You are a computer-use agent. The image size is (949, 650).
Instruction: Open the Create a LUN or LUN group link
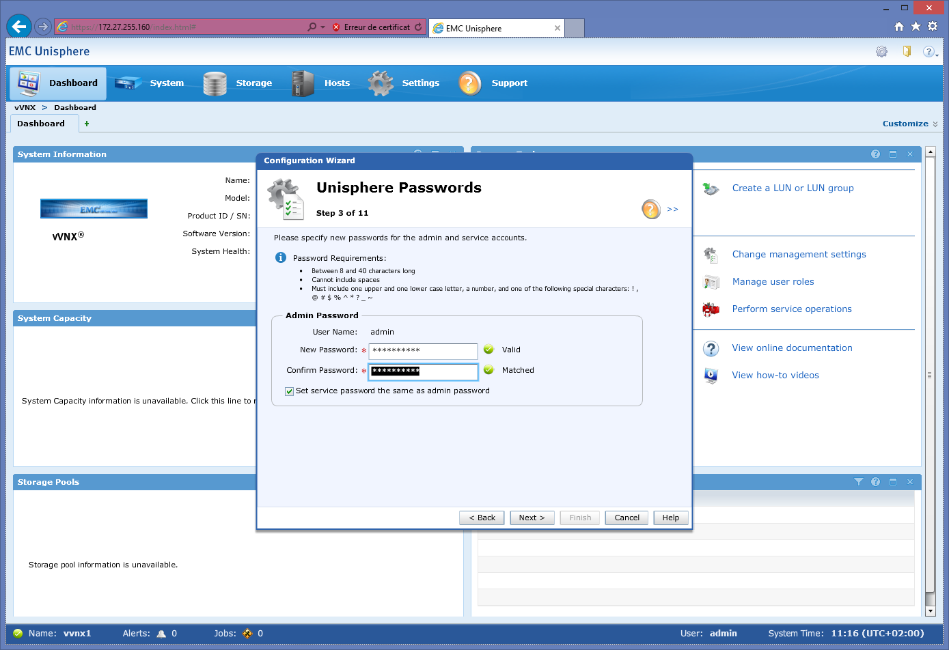(793, 188)
